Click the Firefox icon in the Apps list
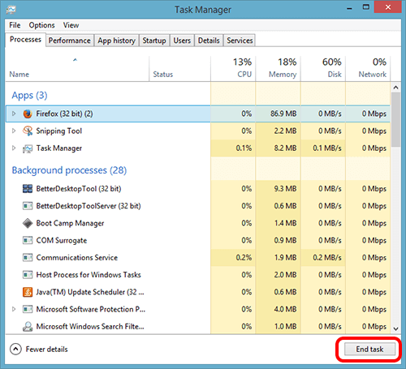Viewport: 406px width, 369px height. coord(28,114)
